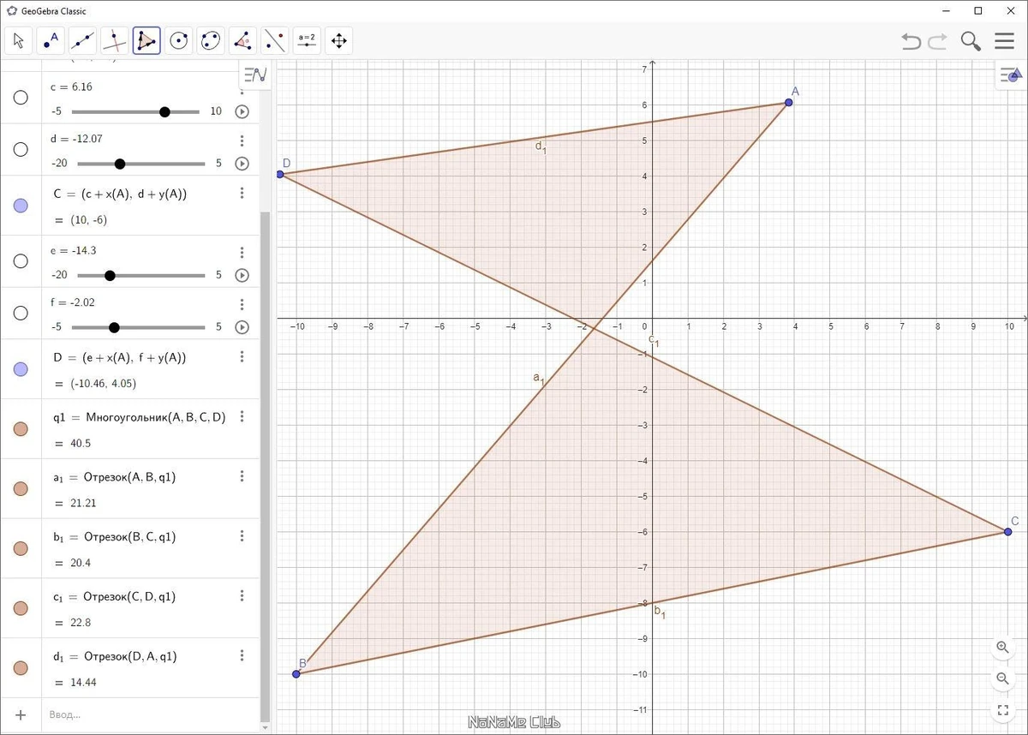Select the Perpendicular line tool
Viewport: 1028px width, 735px height.
(115, 40)
